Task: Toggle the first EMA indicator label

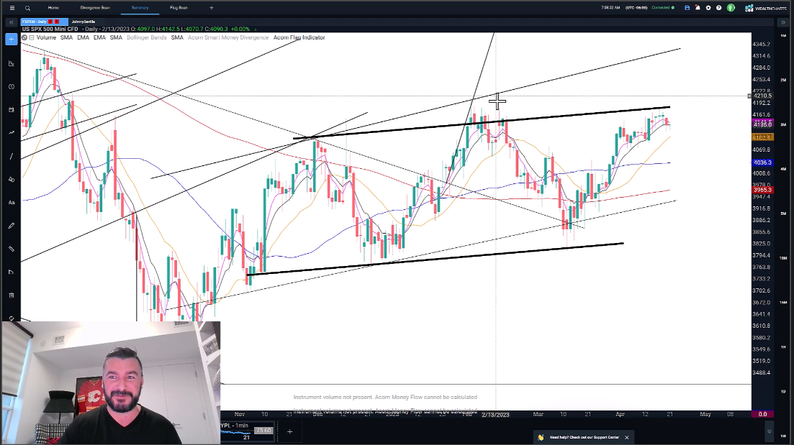Action: [83, 37]
